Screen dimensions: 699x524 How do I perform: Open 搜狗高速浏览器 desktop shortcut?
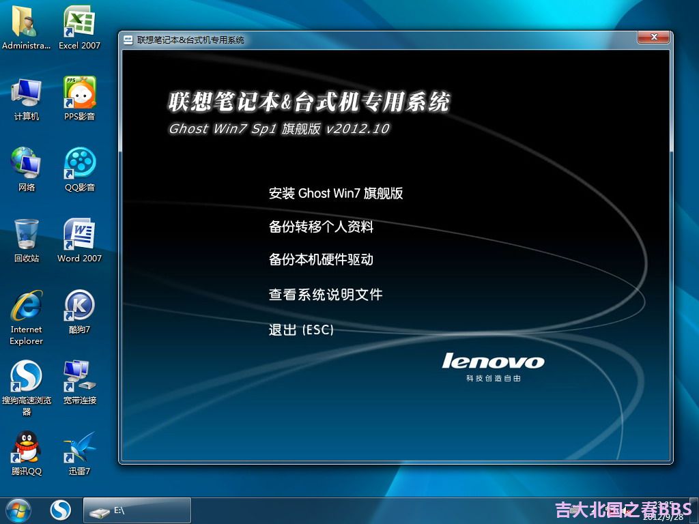(27, 388)
